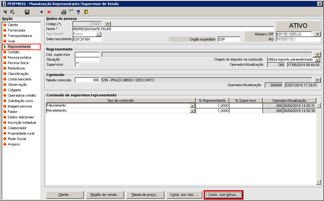Select Pessoa jurídica option
Image resolution: width=324 pixels, height=201 pixels.
[19, 57]
